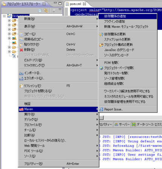
Task: Open Project Explorer view menu dropdown arrow
Action: (x=60, y=9)
